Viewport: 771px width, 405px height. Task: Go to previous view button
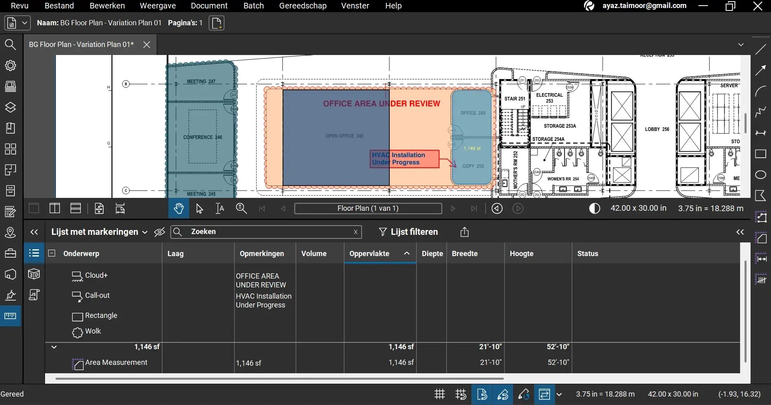pyautogui.click(x=497, y=208)
